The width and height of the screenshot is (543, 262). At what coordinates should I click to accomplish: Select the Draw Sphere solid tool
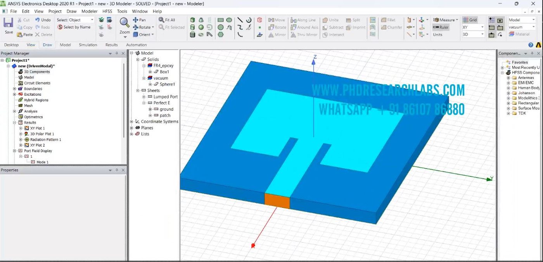(x=201, y=27)
